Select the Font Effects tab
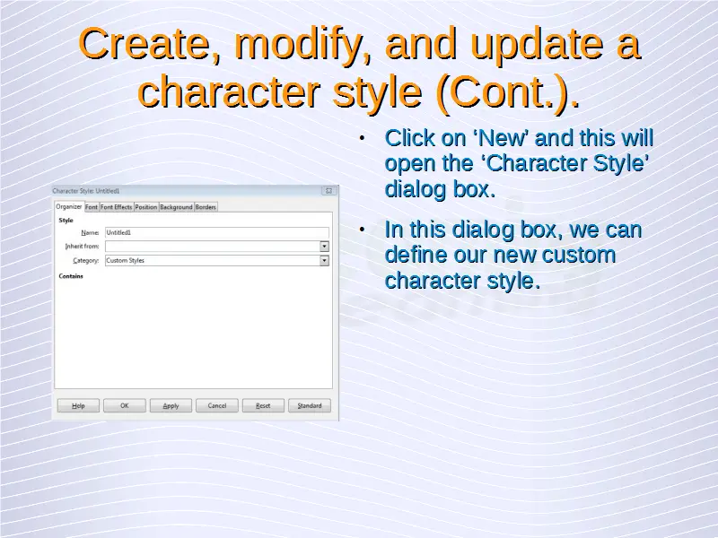The width and height of the screenshot is (718, 538). pos(116,207)
